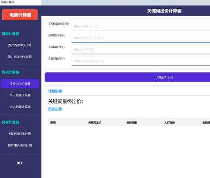This screenshot has width=210, height=178.
Task: Click the 电商计算器 red logo button
Action: point(20,15)
